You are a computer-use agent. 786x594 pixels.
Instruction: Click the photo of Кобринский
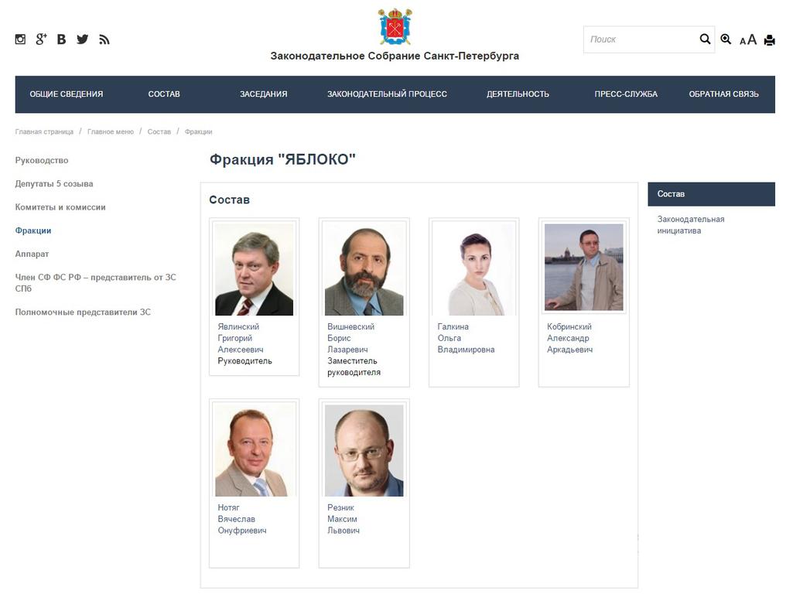point(584,267)
